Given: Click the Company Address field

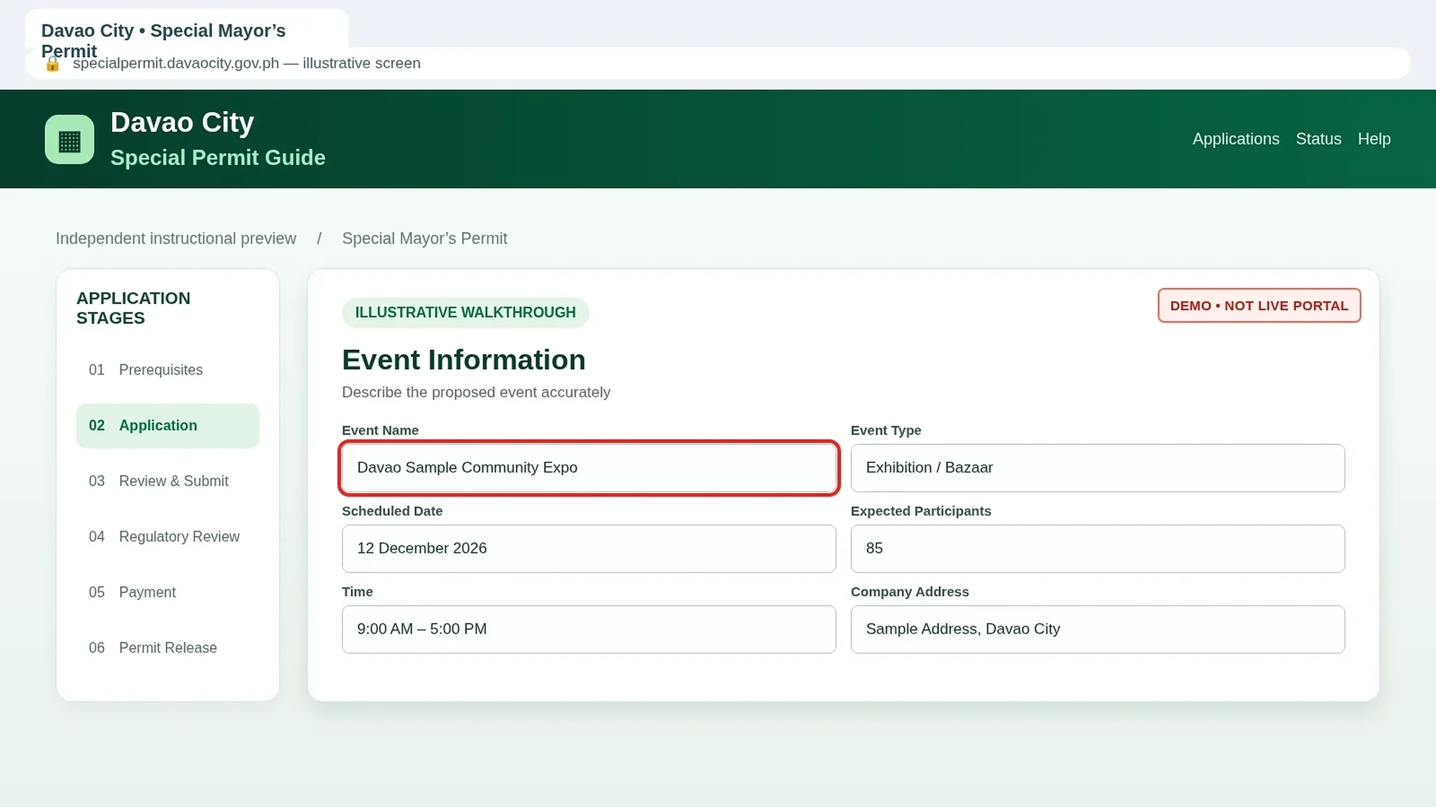Looking at the screenshot, I should pos(1098,629).
